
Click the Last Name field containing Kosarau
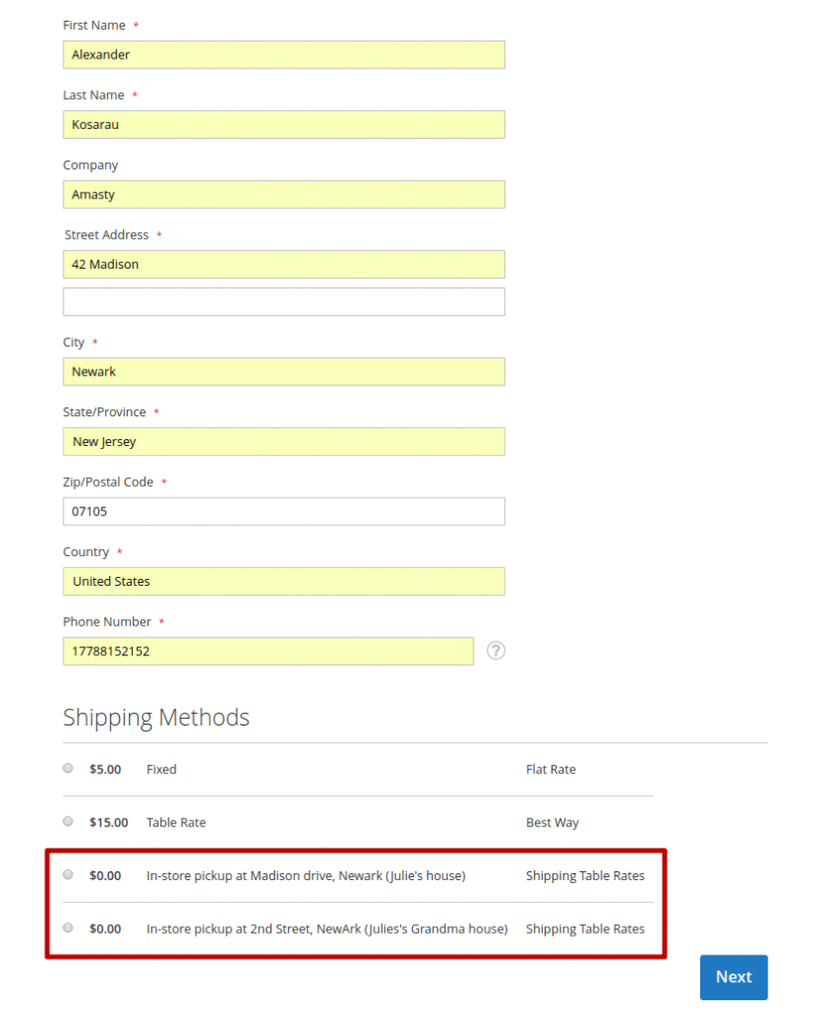click(283, 125)
